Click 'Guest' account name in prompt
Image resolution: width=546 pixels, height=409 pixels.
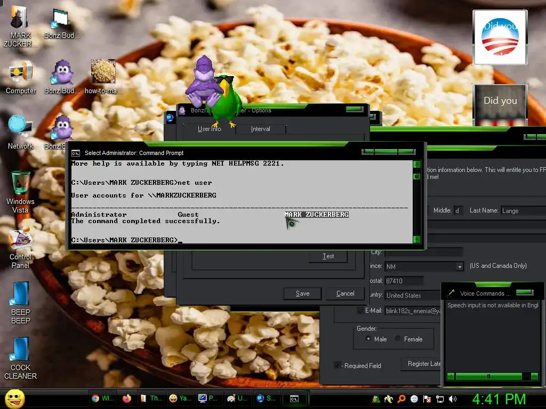[x=188, y=215]
